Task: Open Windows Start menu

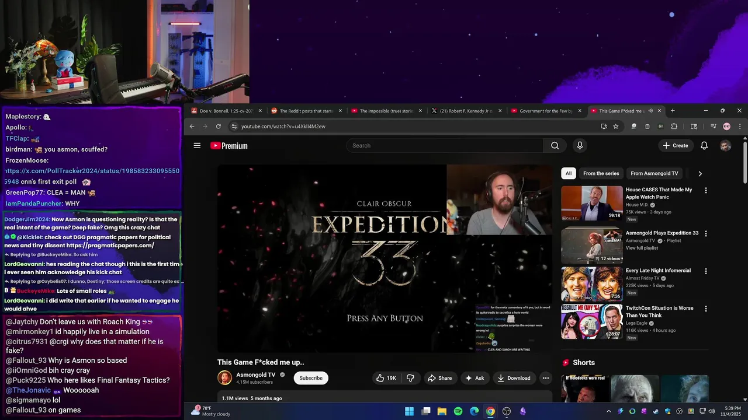Action: (x=409, y=411)
